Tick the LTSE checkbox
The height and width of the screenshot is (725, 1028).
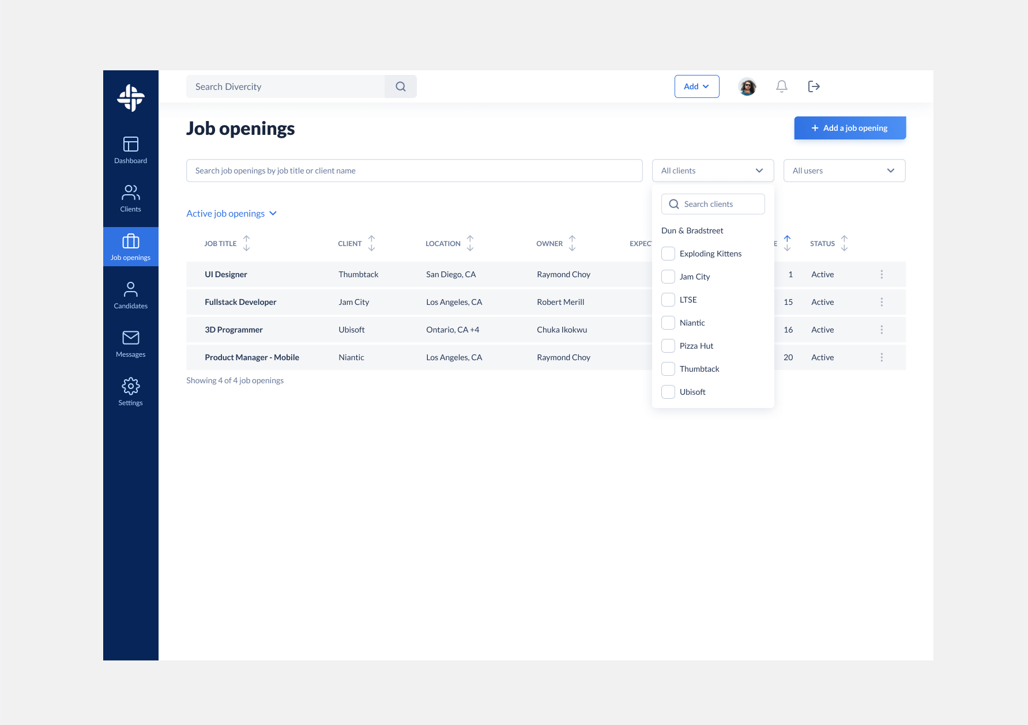(668, 300)
